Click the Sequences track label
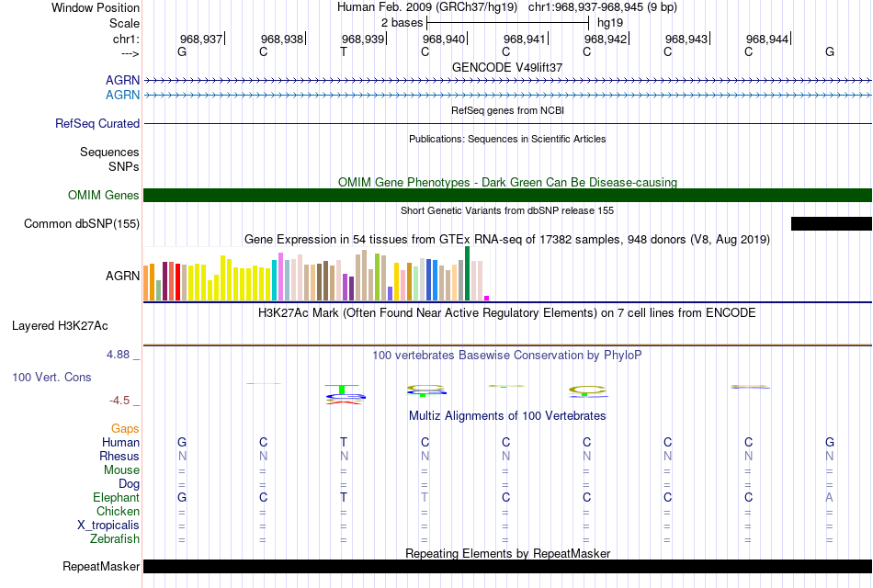 point(109,152)
